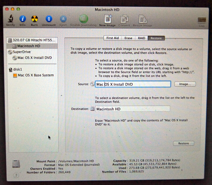Viewport: 212px width, 185px height.
Task: Click the Capacity value 319.21 GB
Action: [155, 160]
